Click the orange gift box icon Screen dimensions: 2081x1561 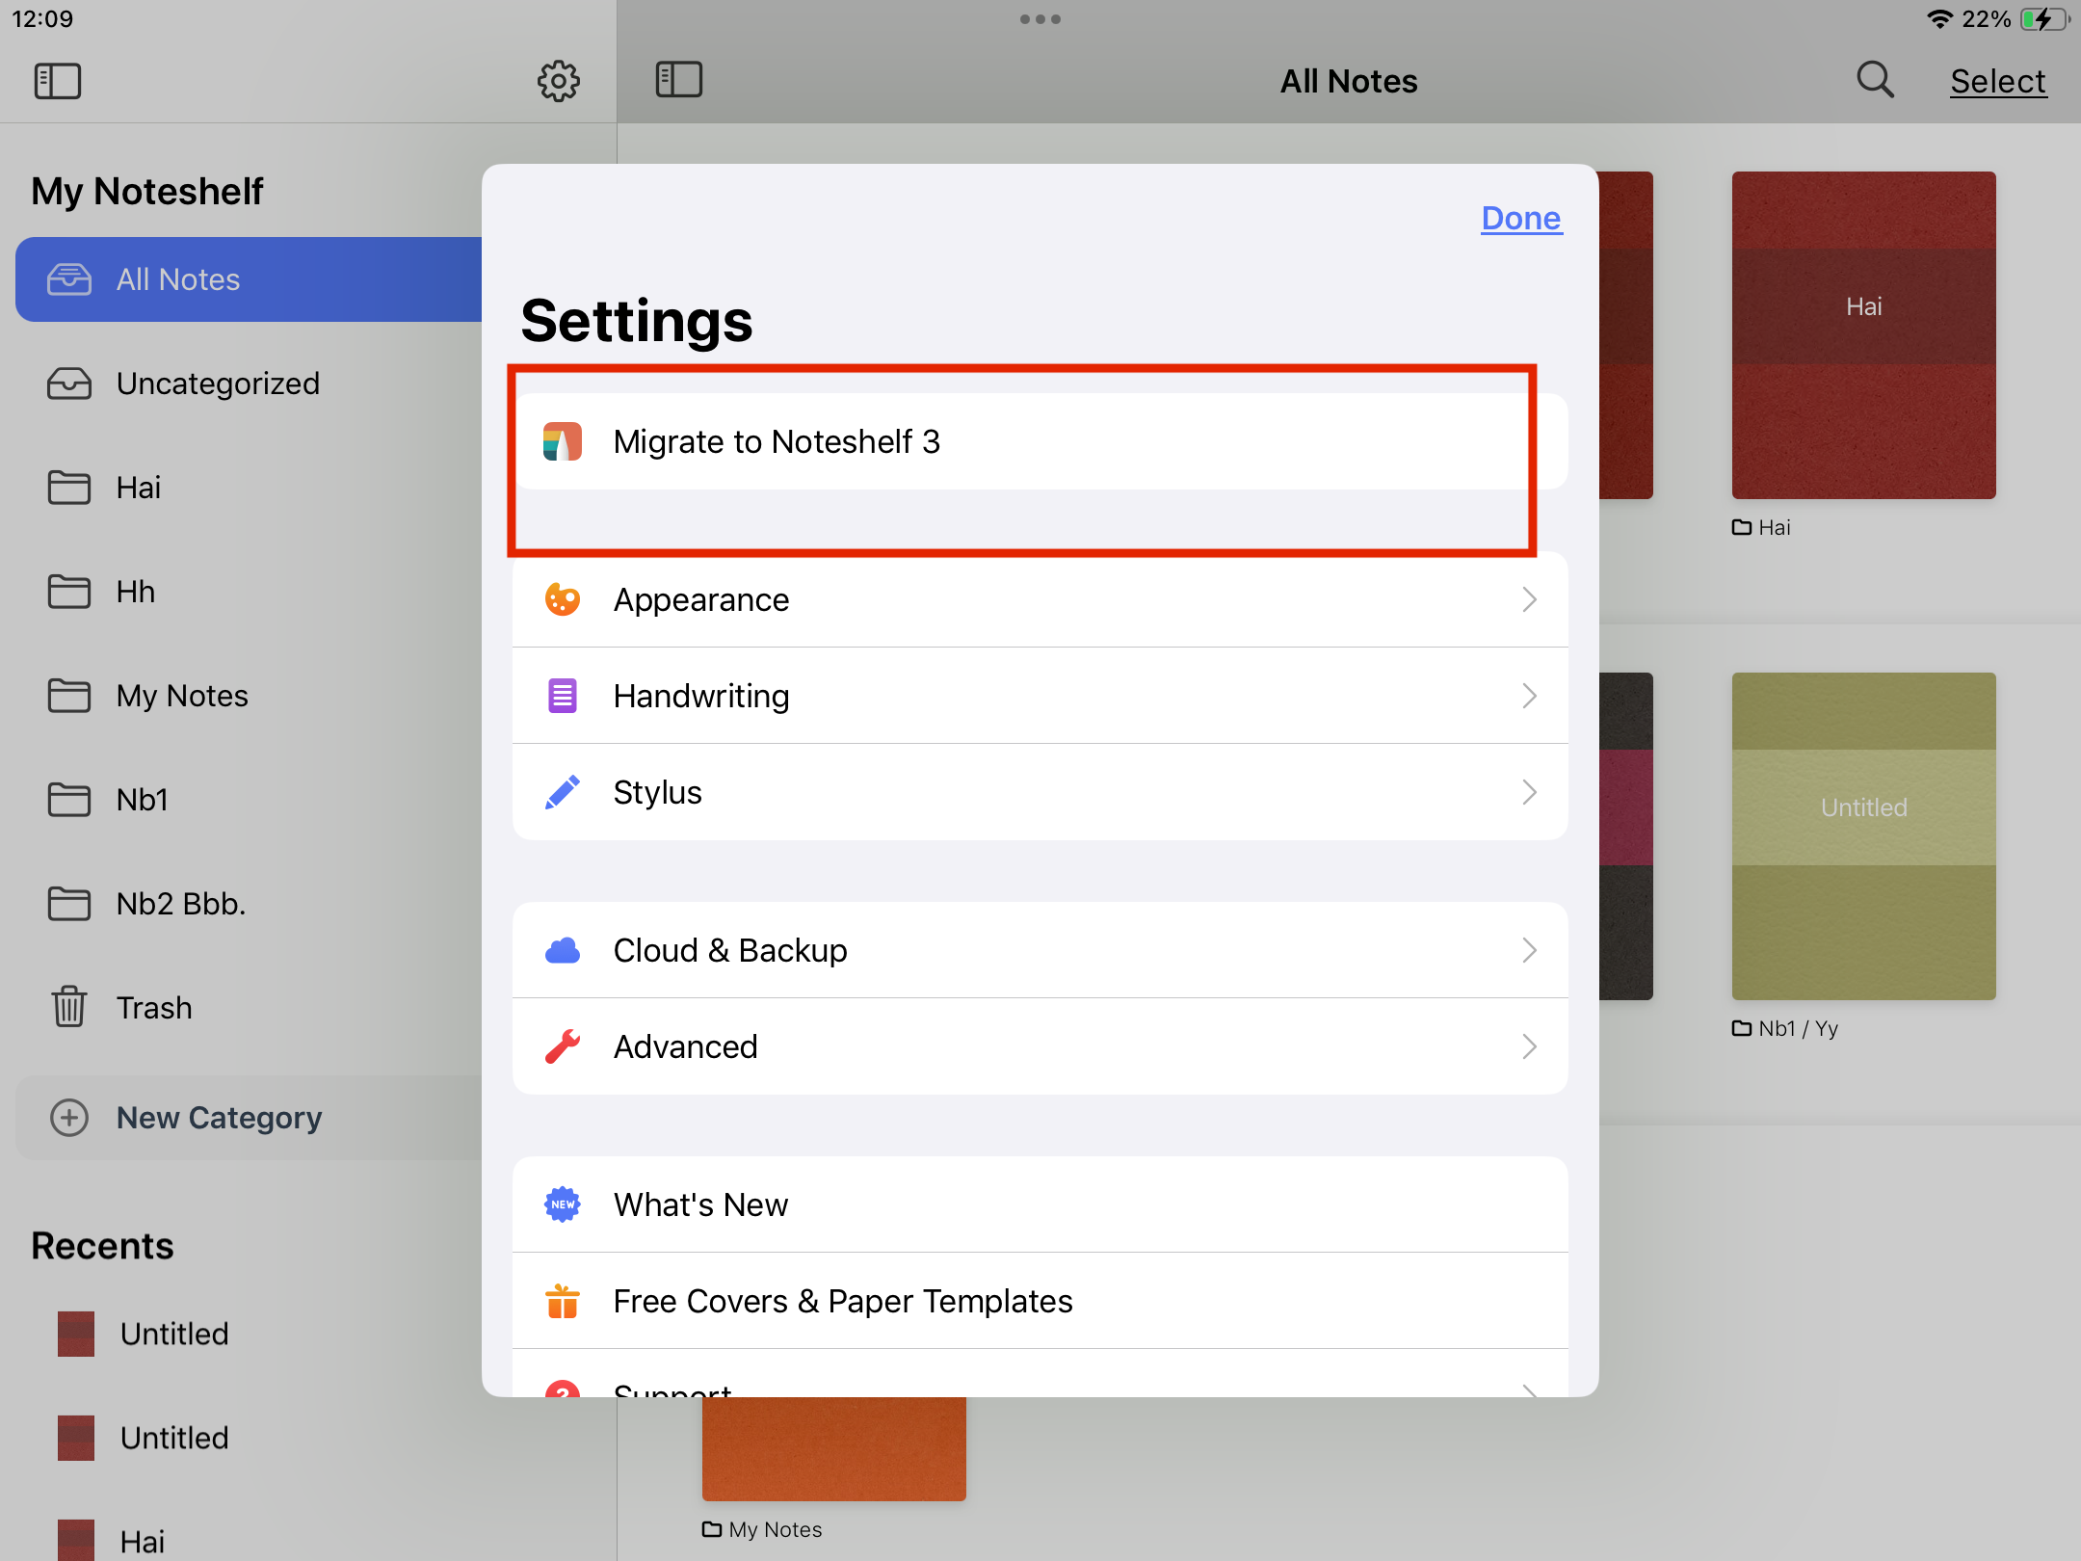563,1301
